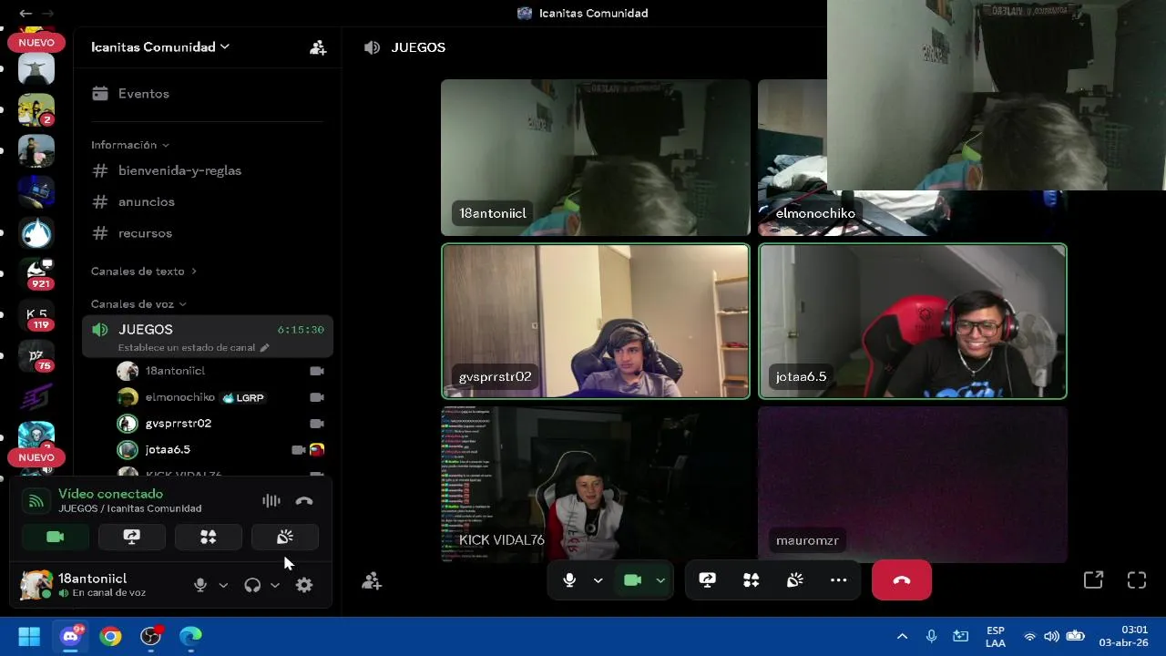This screenshot has height=656, width=1166.
Task: Show hidden system tray icons
Action: (902, 636)
